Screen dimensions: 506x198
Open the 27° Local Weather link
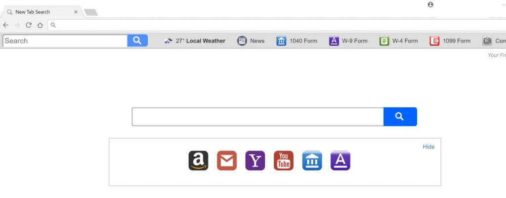pyautogui.click(x=201, y=41)
